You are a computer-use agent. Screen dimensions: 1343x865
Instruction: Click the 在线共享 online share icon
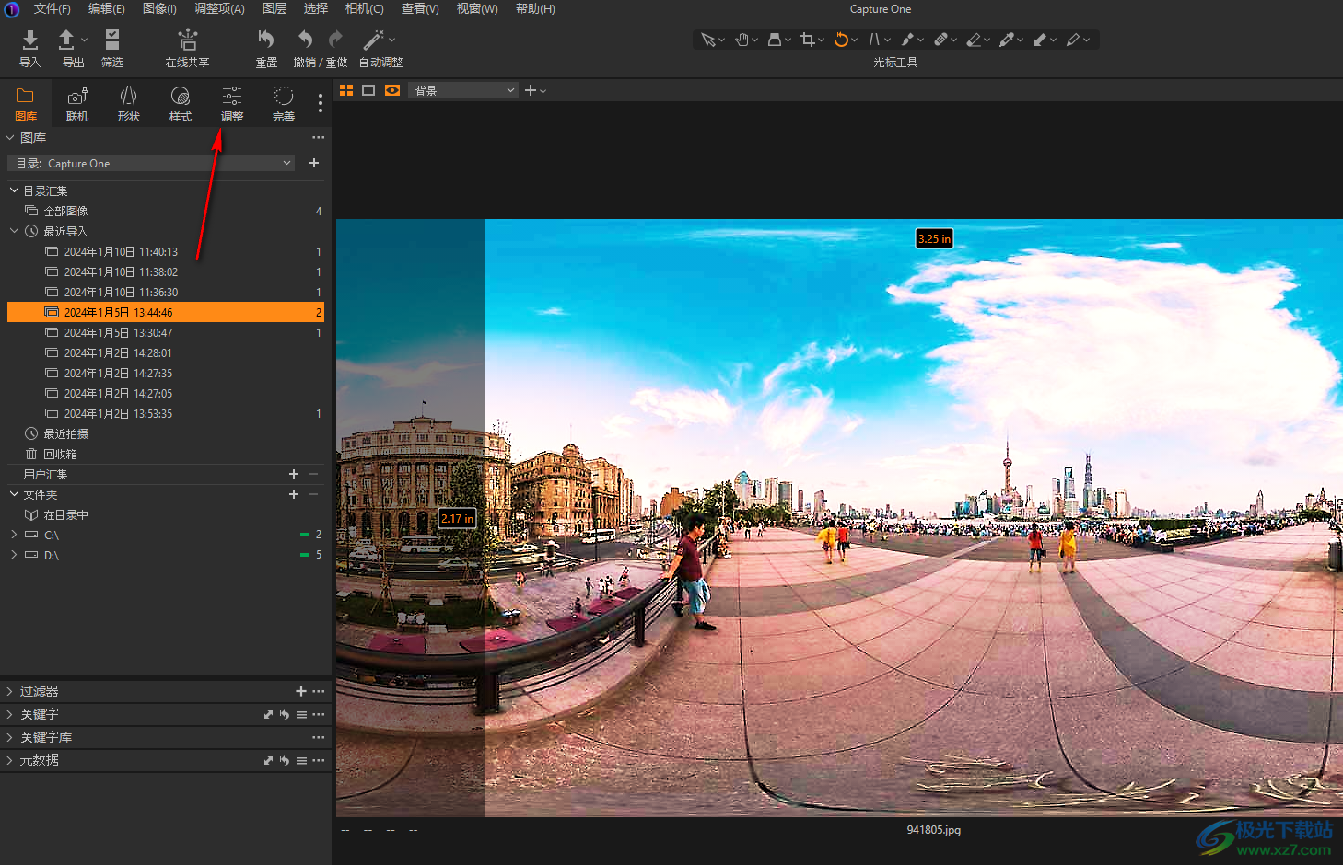click(187, 40)
